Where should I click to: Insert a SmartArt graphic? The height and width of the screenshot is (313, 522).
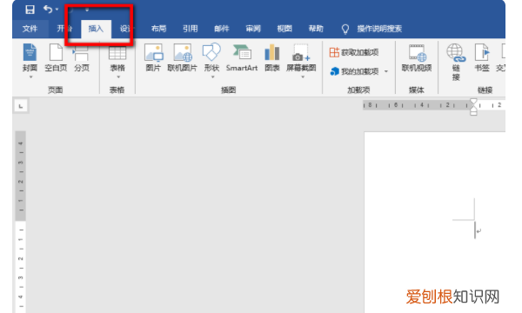pyautogui.click(x=242, y=57)
